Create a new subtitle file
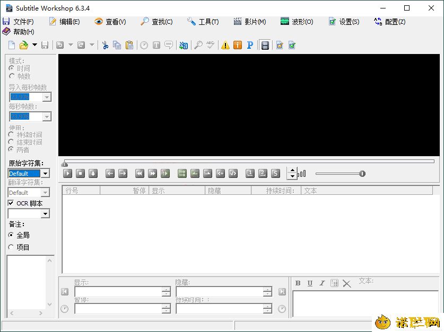This screenshot has width=444, height=332. [x=12, y=45]
